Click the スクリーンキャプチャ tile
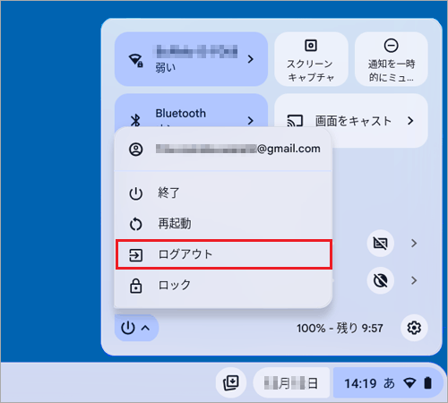 (x=311, y=59)
